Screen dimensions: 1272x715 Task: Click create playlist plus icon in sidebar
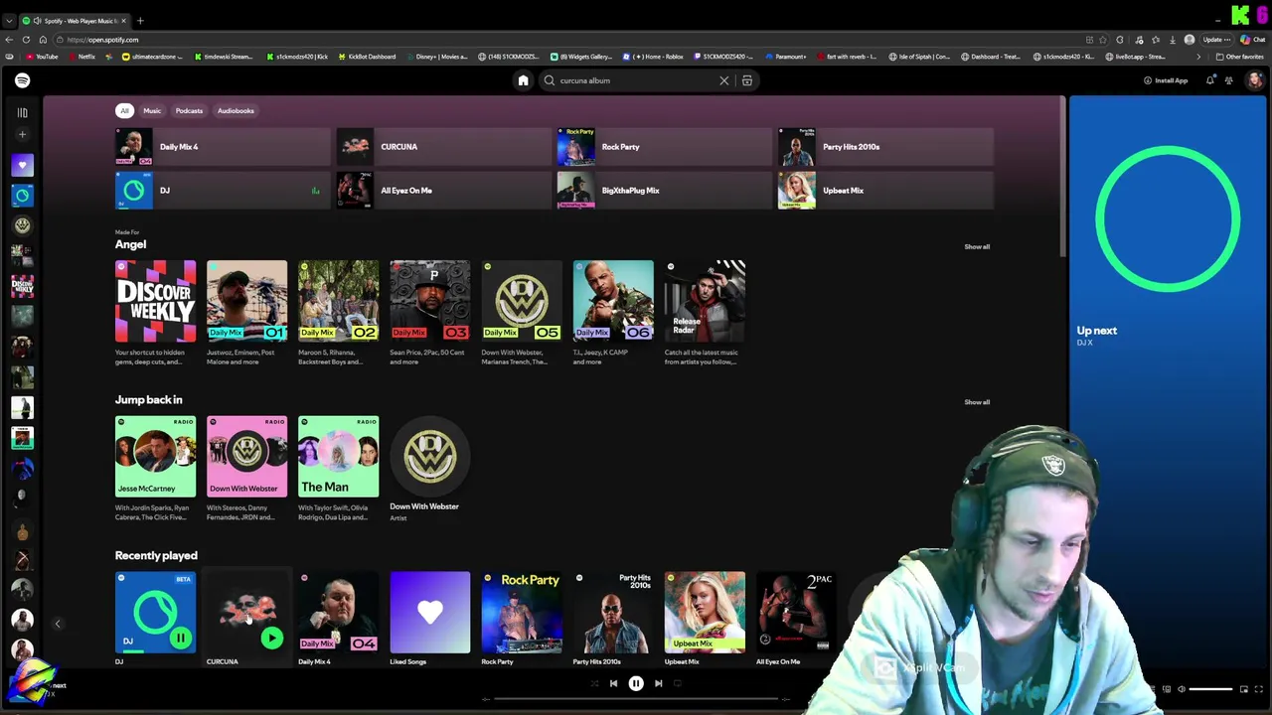[x=22, y=134]
